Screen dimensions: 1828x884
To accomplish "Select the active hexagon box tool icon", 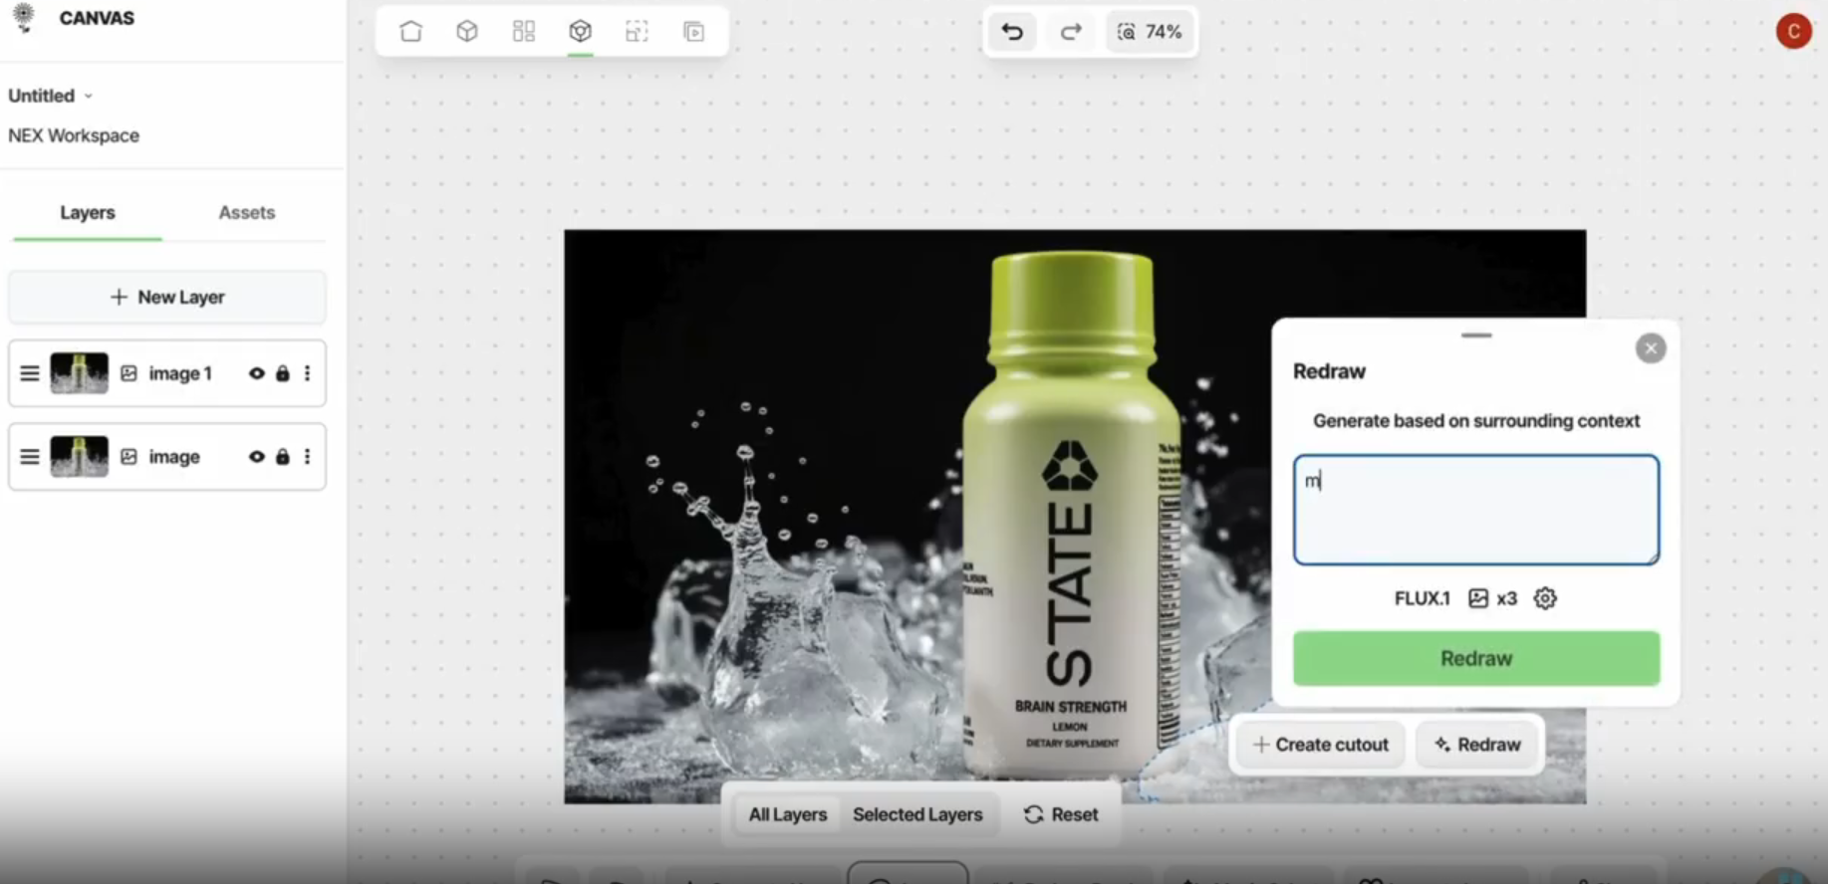I will point(581,32).
